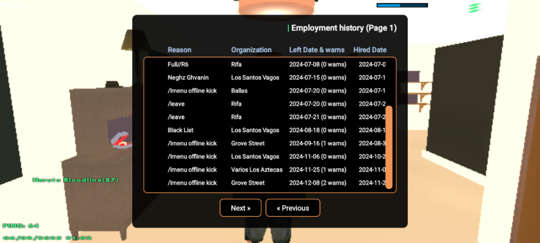Viewport: 540px width, 243px height.
Task: Click the red kit item on the dresser
Action: pyautogui.click(x=120, y=141)
